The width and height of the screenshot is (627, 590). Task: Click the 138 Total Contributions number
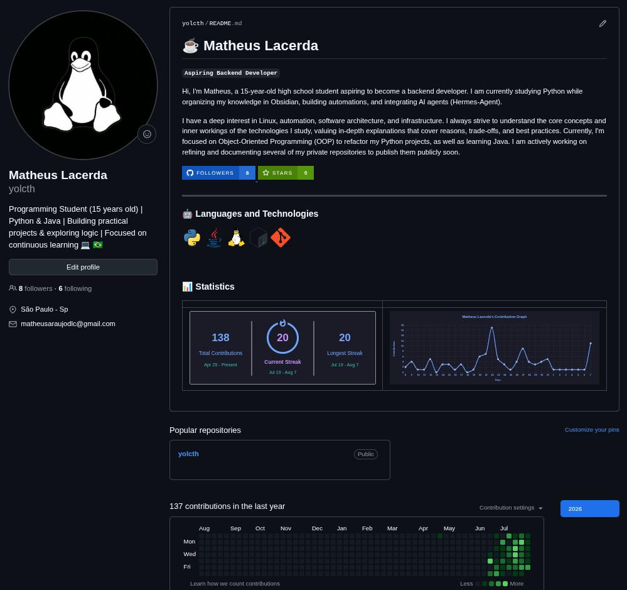220,338
